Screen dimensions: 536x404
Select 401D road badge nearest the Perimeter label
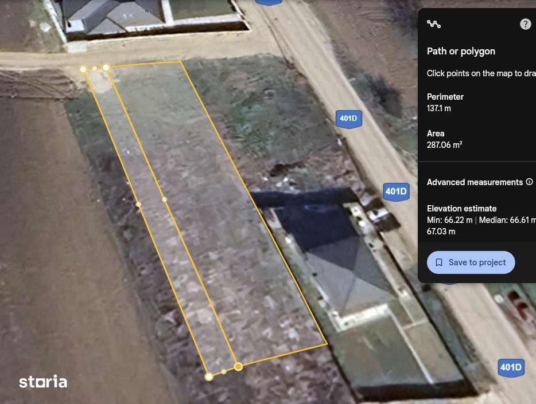click(x=348, y=119)
